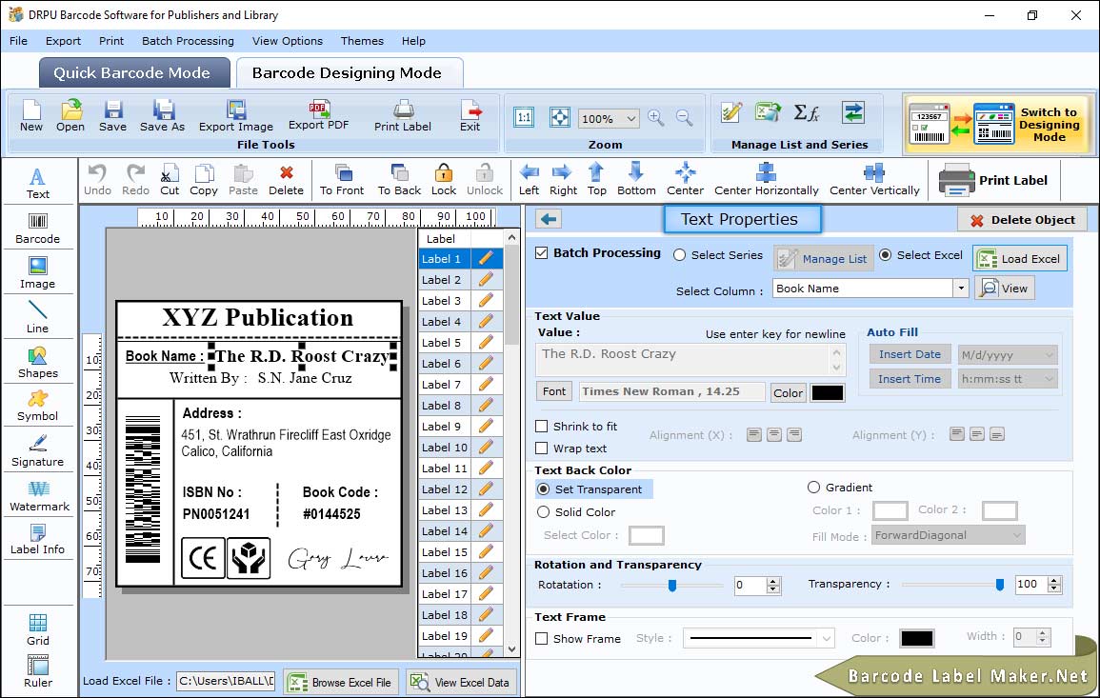Zoom in with the magnifier plus
This screenshot has width=1100, height=698.
coord(656,118)
